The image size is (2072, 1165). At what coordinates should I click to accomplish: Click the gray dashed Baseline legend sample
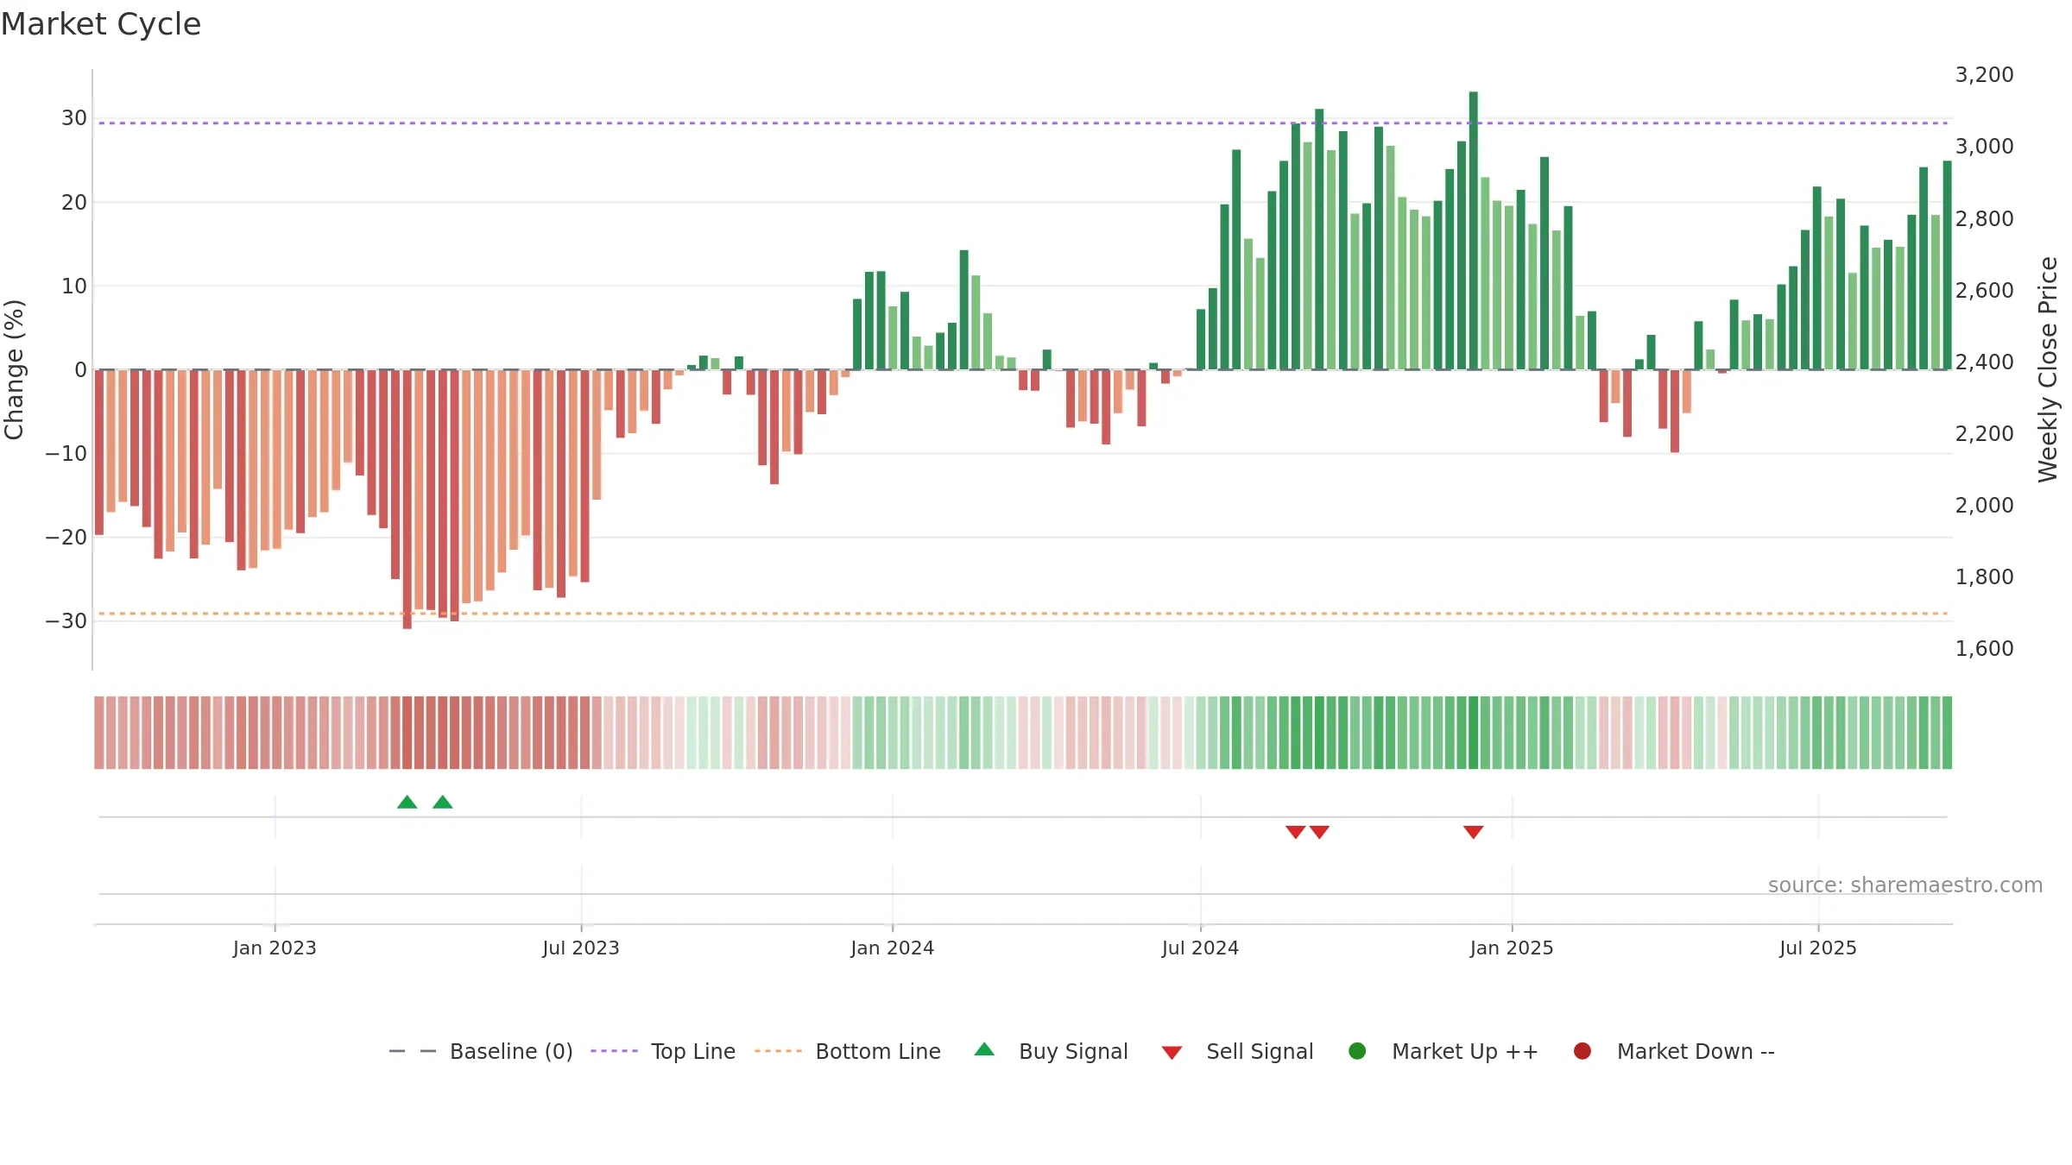[x=413, y=1051]
